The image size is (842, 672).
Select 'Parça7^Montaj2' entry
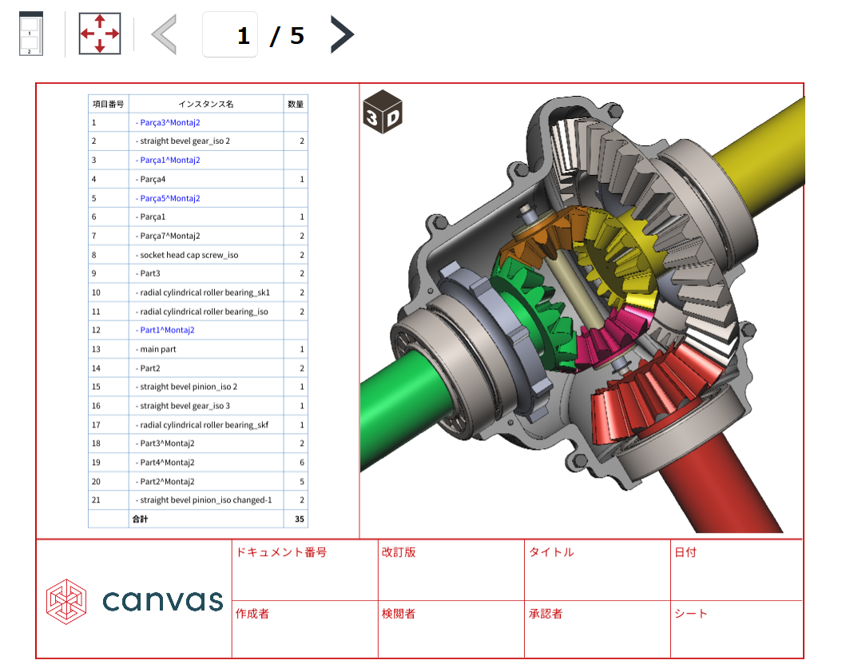(x=198, y=236)
